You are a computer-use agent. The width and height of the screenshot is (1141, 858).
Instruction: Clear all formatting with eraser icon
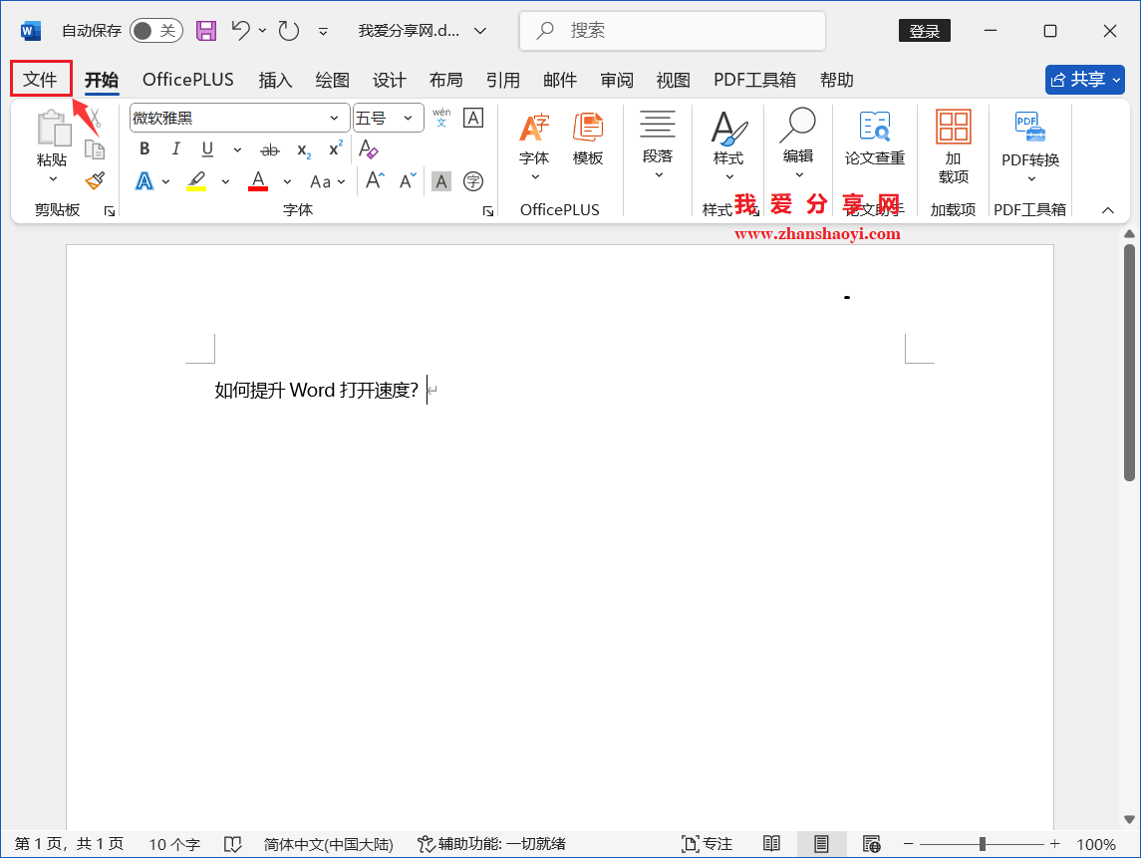coord(368,149)
